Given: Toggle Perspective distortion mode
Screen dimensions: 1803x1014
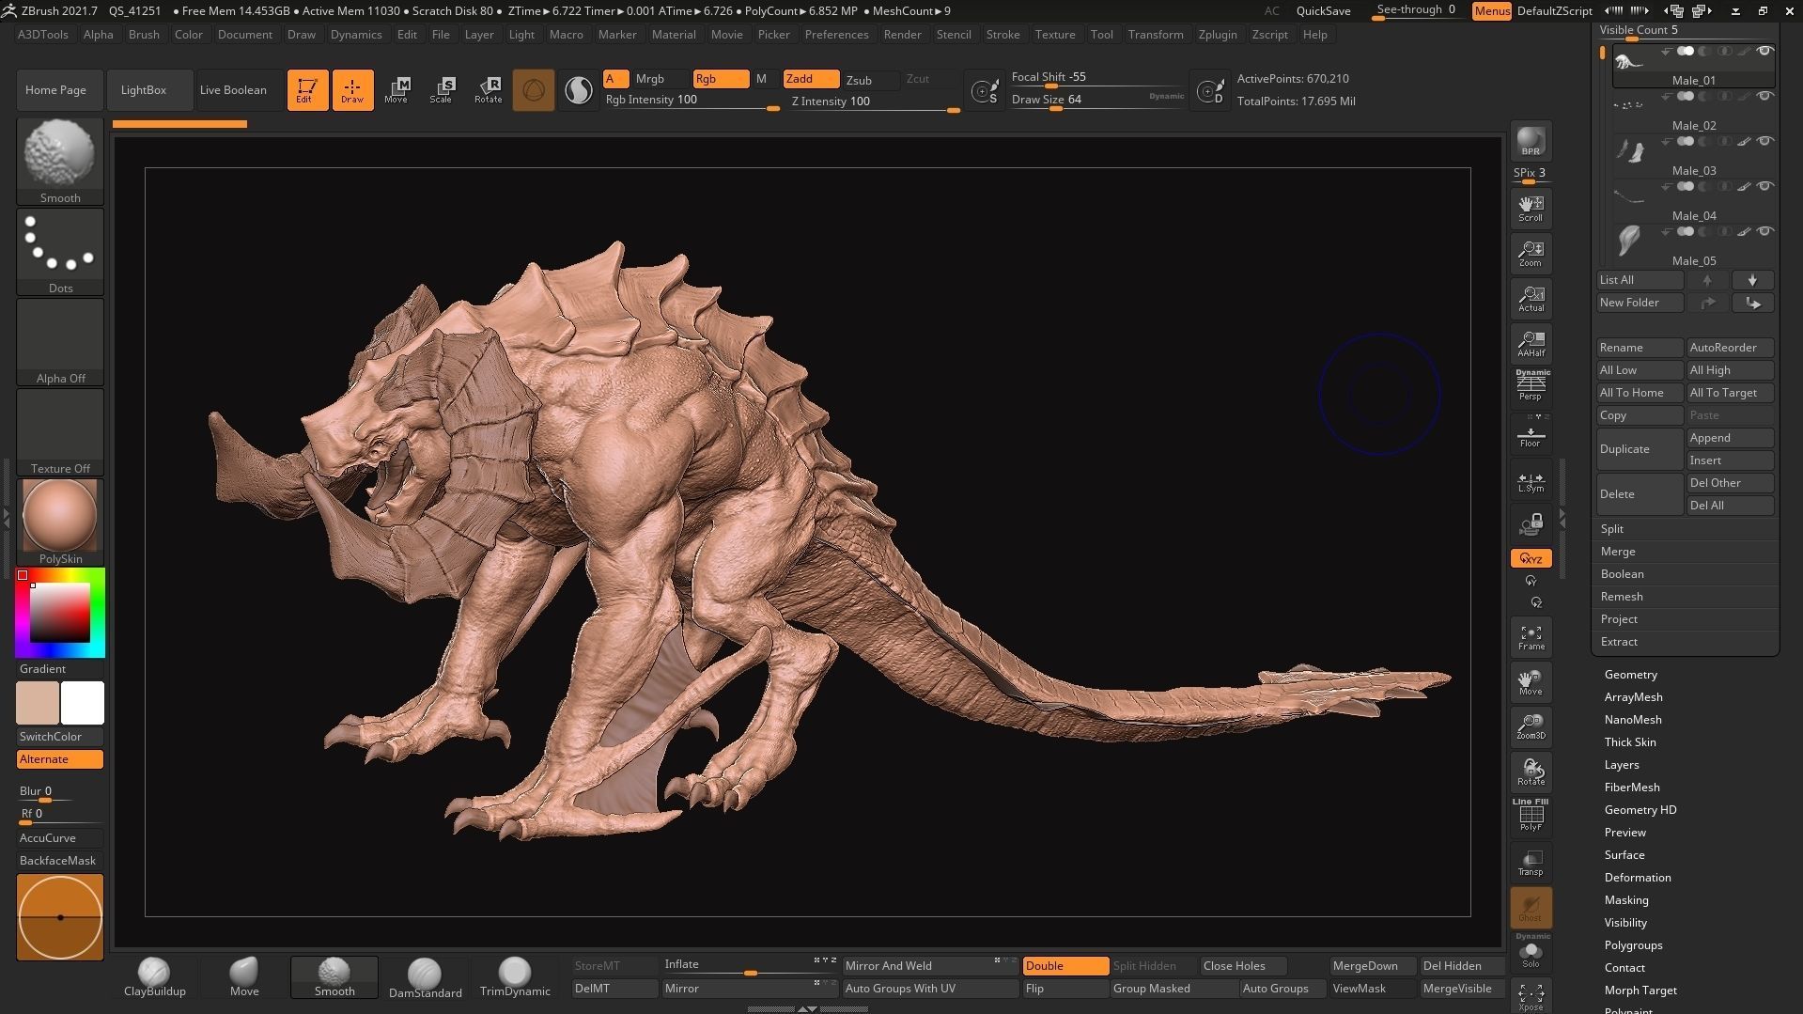Looking at the screenshot, I should point(1531,385).
